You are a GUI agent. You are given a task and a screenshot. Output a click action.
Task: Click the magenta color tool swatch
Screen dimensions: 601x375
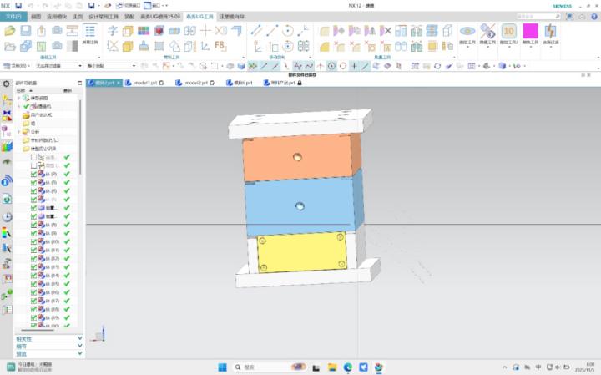[x=530, y=32]
